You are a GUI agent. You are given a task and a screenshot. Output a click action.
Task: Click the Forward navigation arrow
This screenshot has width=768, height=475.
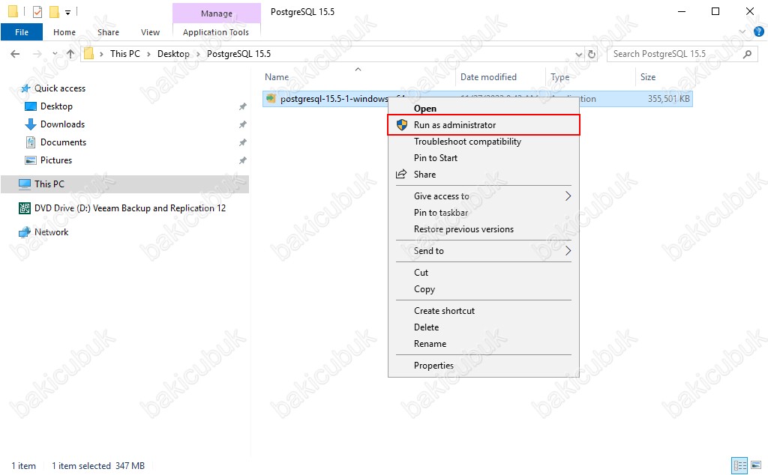pos(37,54)
